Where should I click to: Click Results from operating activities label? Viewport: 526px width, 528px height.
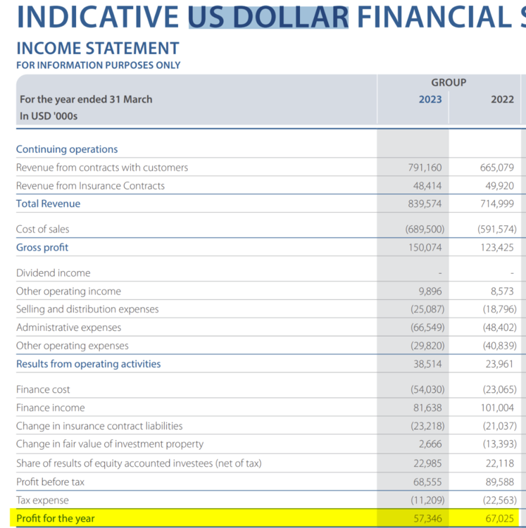click(x=89, y=364)
